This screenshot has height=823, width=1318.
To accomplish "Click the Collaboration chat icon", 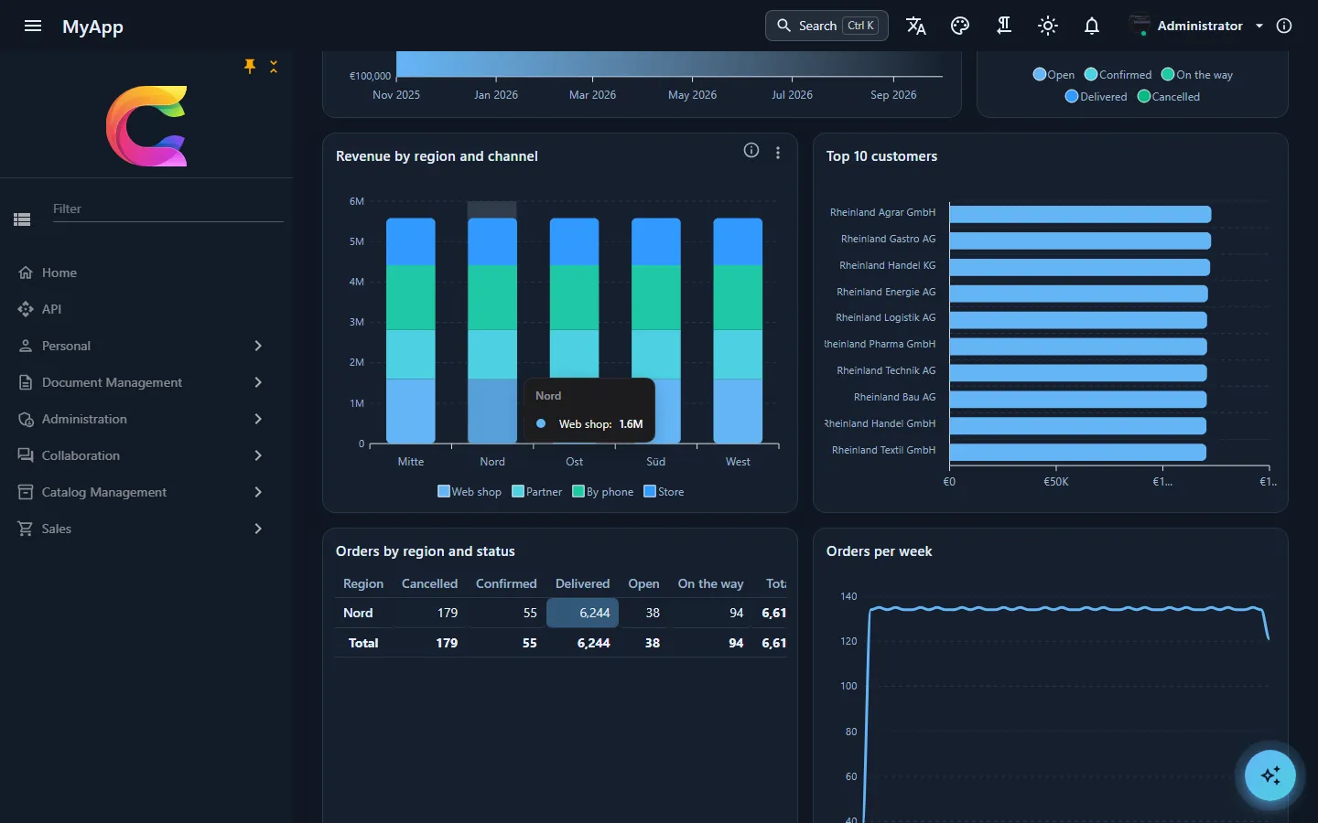I will click(26, 455).
